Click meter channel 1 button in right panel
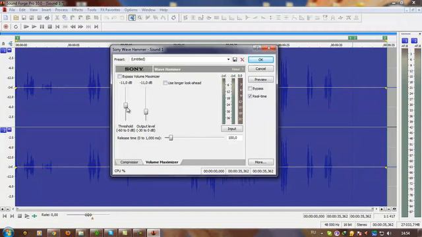The image size is (422, 237). pos(405,41)
